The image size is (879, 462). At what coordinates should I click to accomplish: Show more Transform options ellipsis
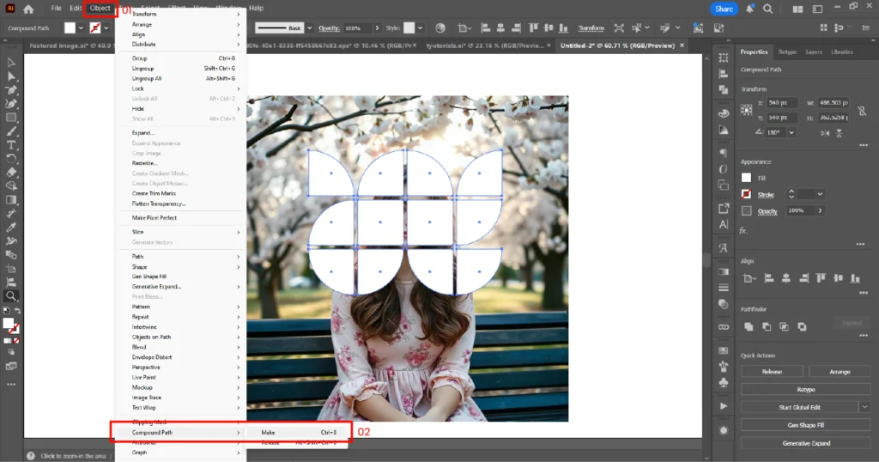tap(864, 145)
